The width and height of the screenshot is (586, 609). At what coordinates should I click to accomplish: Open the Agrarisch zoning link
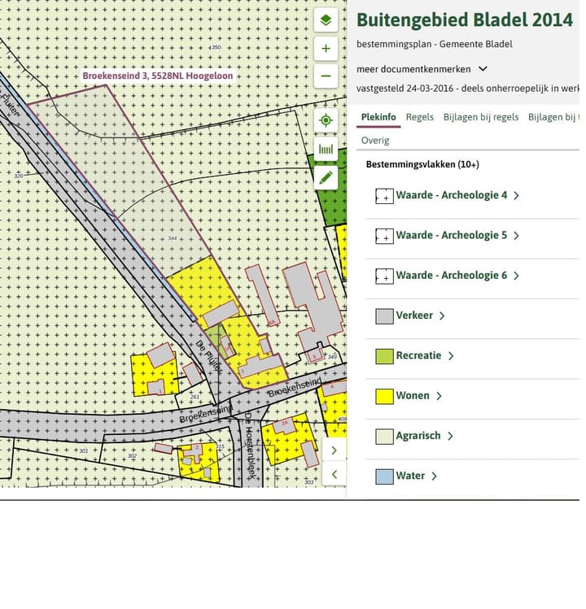(418, 436)
